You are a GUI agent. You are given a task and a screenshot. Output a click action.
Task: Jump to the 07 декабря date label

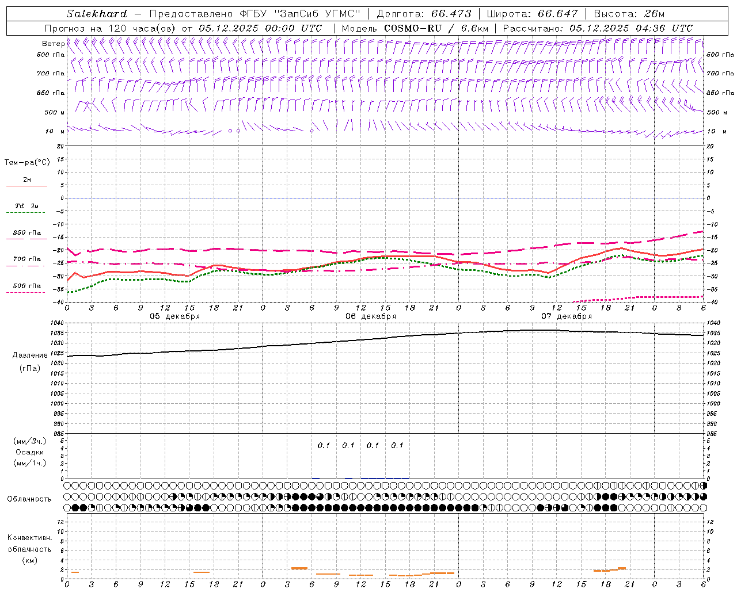click(x=567, y=316)
